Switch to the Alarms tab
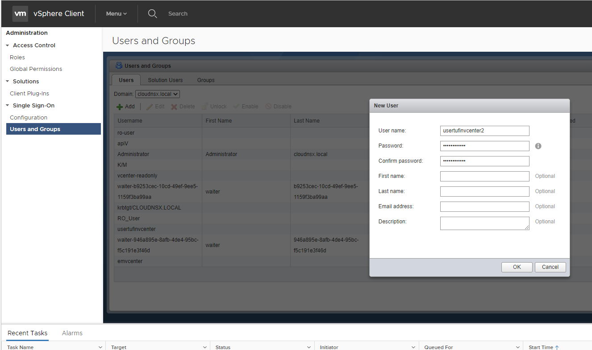Screen dimensions: 592x350 [72, 333]
